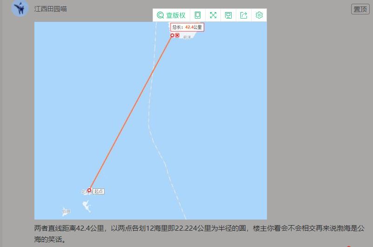The height and width of the screenshot is (247, 373).
Task: Click the 查版权 copyright check button
Action: tap(171, 15)
